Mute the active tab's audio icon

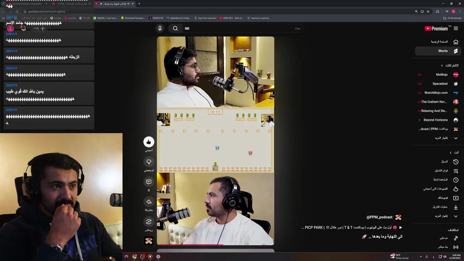coord(128,4)
